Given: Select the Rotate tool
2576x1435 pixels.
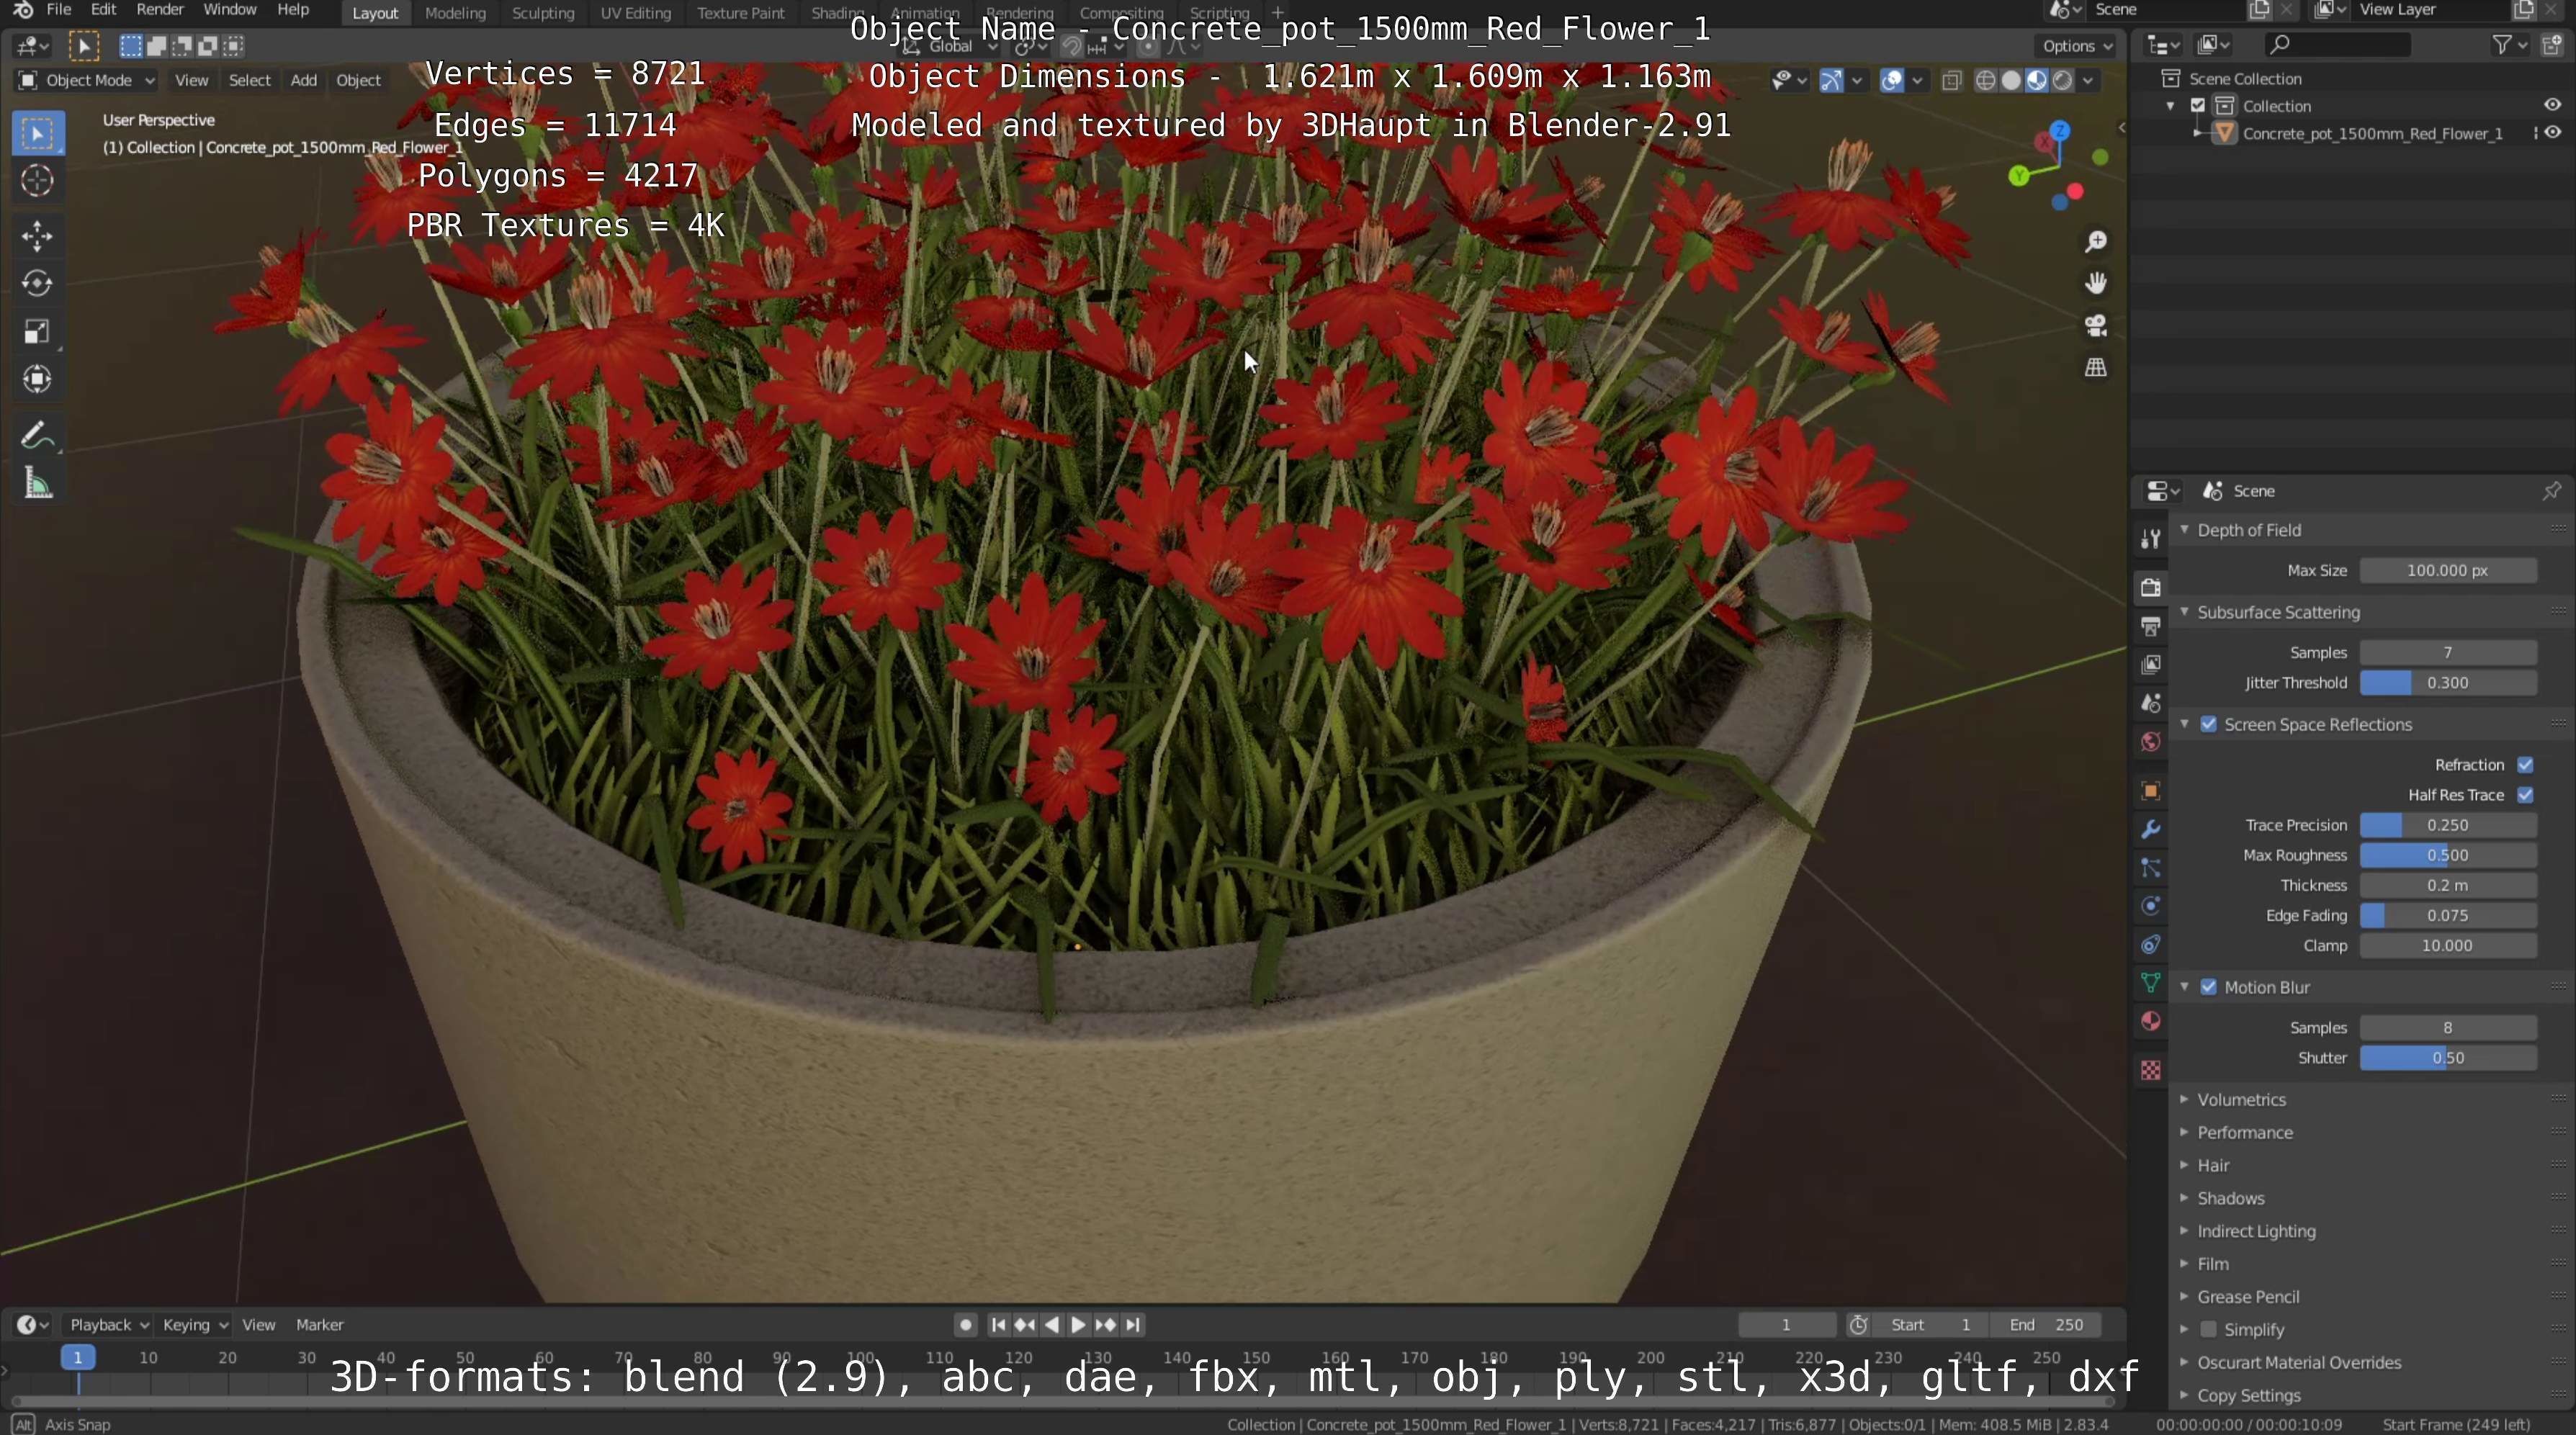Looking at the screenshot, I should [38, 284].
